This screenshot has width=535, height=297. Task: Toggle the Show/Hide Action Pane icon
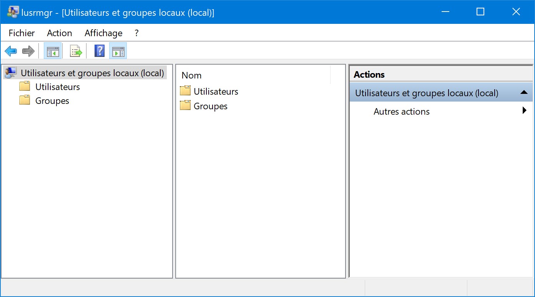point(118,51)
